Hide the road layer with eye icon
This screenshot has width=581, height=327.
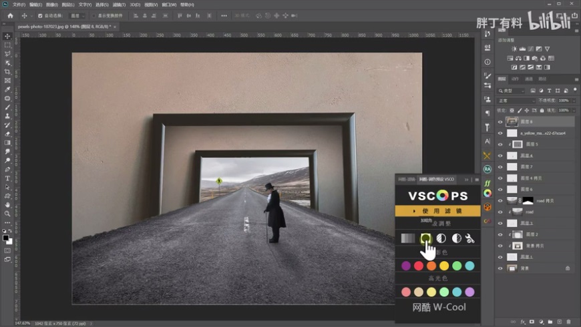(500, 212)
